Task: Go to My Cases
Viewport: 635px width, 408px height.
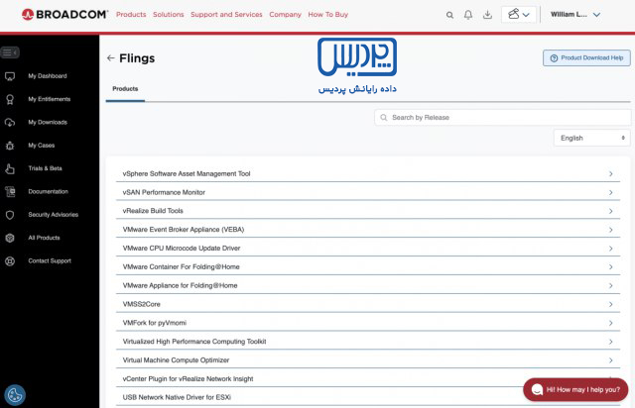Action: (42, 146)
